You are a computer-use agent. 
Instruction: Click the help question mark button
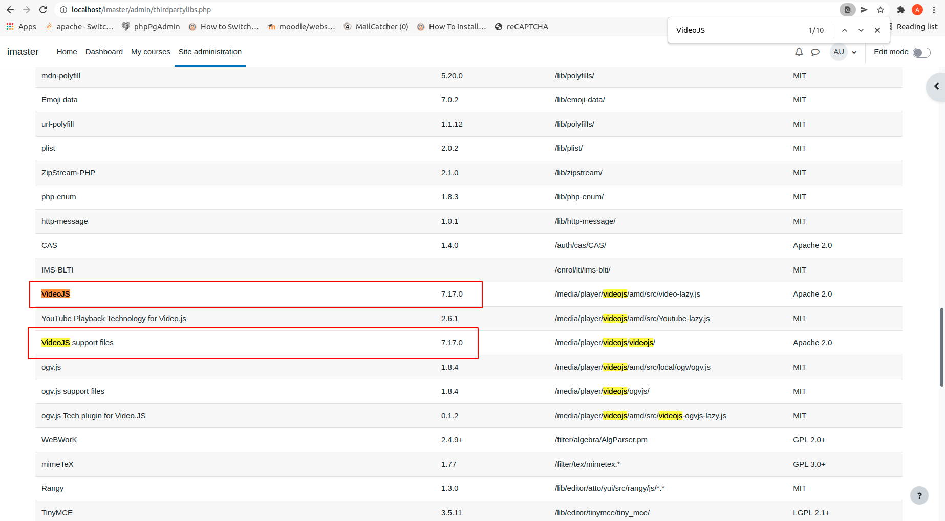point(919,495)
